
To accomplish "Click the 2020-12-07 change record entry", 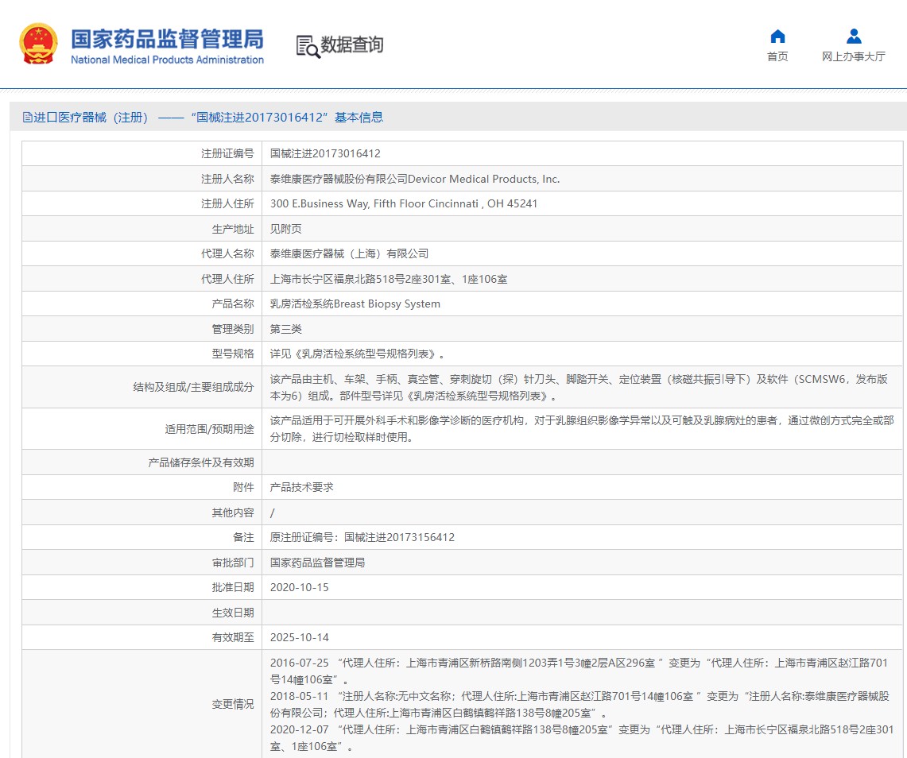I will pyautogui.click(x=582, y=738).
